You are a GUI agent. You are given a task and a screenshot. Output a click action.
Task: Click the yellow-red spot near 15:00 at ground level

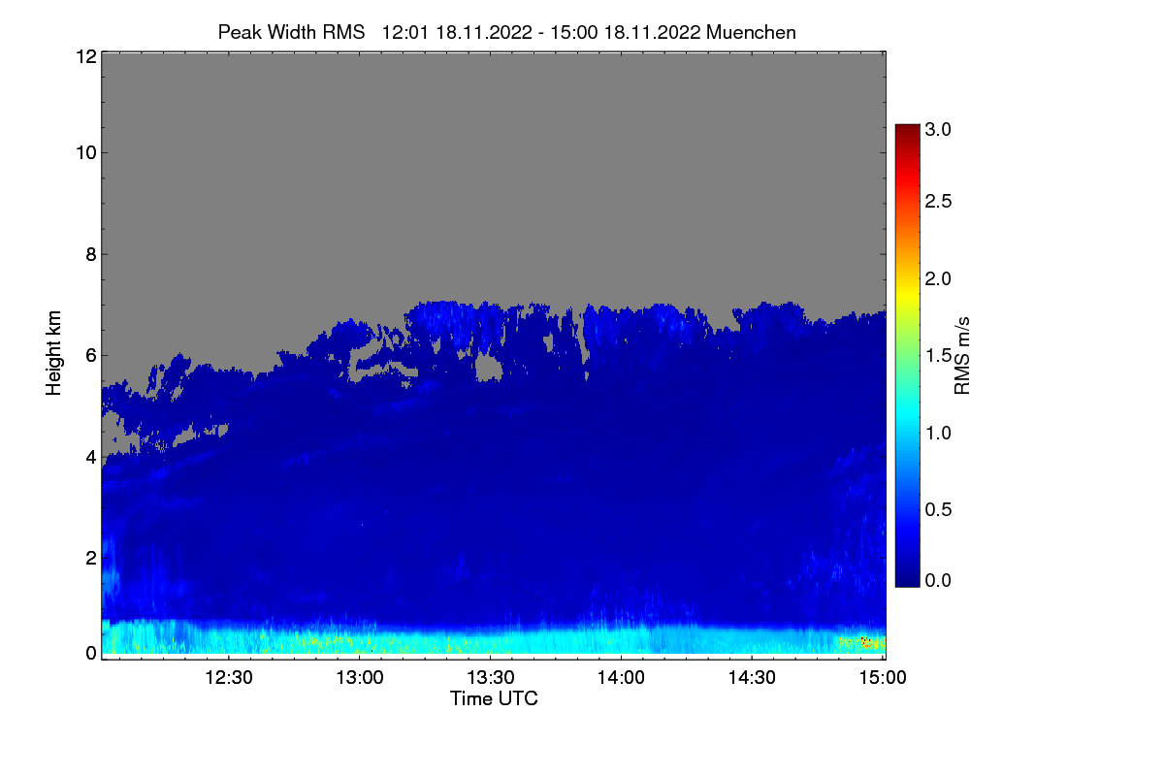point(861,640)
